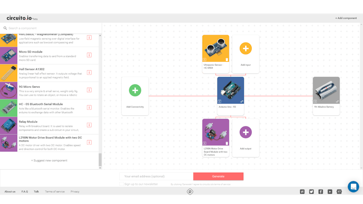
Task: Show info on Arduino Uno canvas card
Action: point(219,102)
